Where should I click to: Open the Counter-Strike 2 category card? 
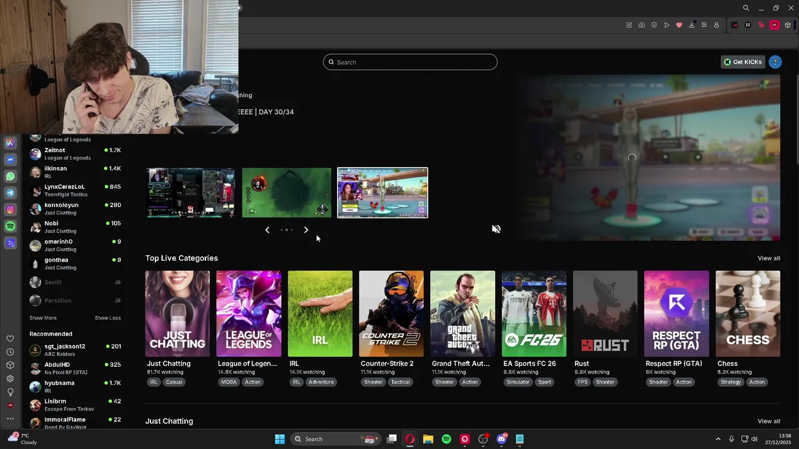point(391,314)
